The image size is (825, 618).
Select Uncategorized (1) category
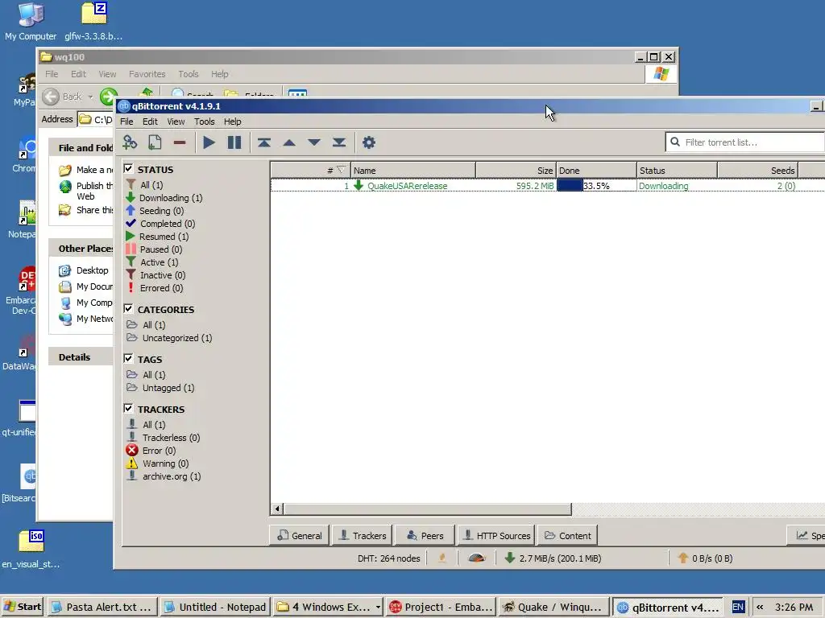tap(169, 338)
